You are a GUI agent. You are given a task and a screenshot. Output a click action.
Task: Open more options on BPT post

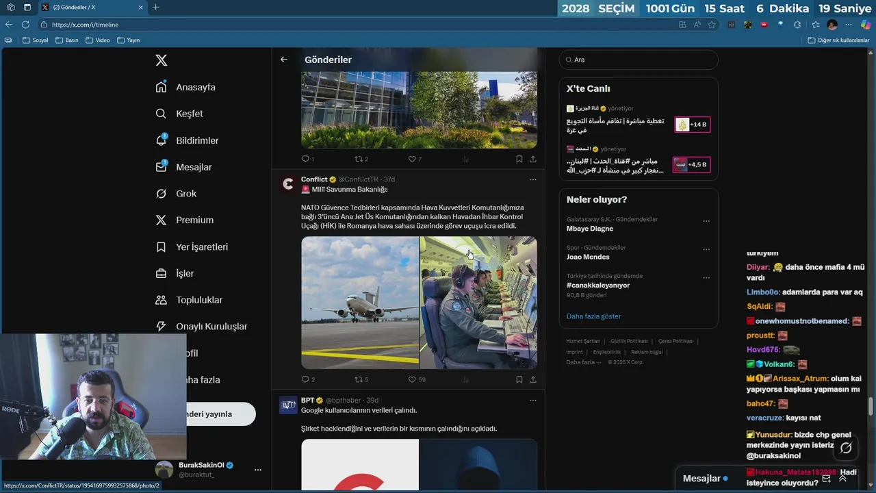(533, 400)
